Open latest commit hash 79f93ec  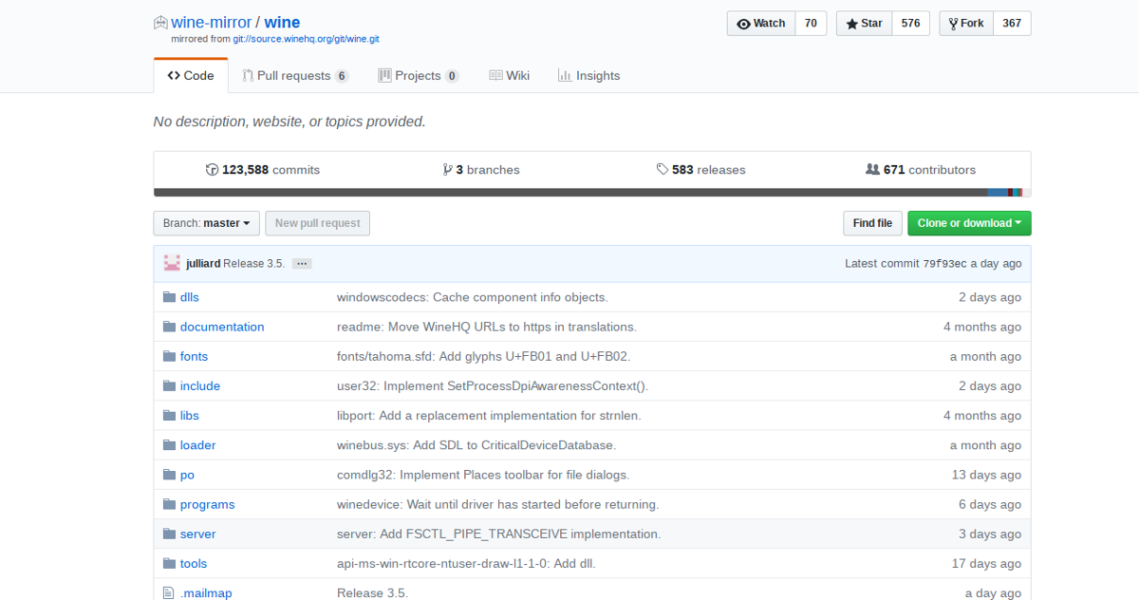945,263
